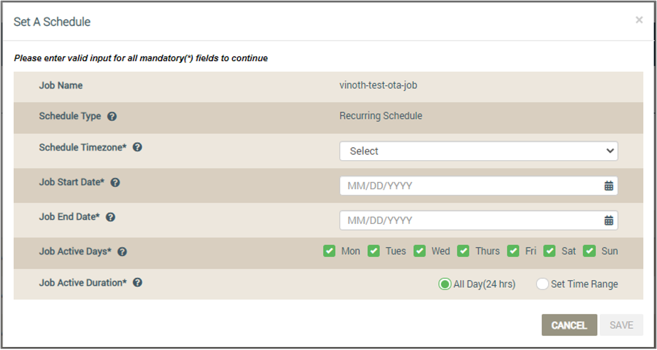657x350 pixels.
Task: Click the Save button
Action: (x=621, y=325)
